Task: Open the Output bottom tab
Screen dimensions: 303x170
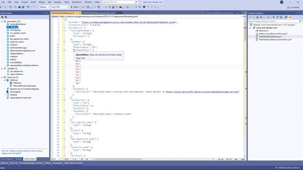Action: pos(47,163)
